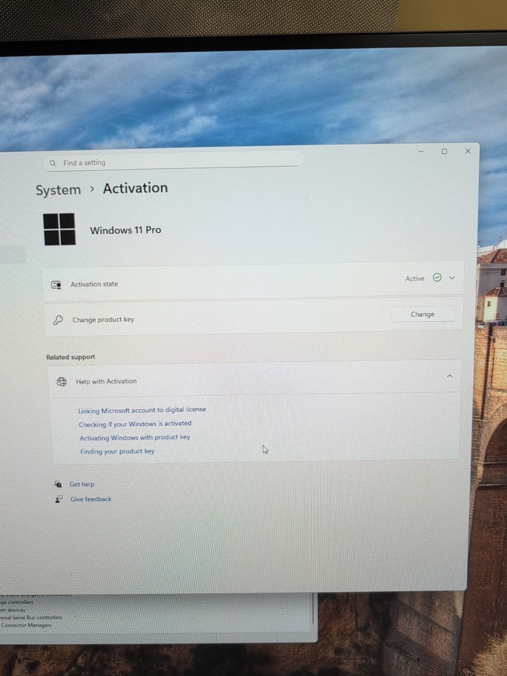The image size is (507, 676).
Task: Click the Give feedback link
Action: click(91, 499)
